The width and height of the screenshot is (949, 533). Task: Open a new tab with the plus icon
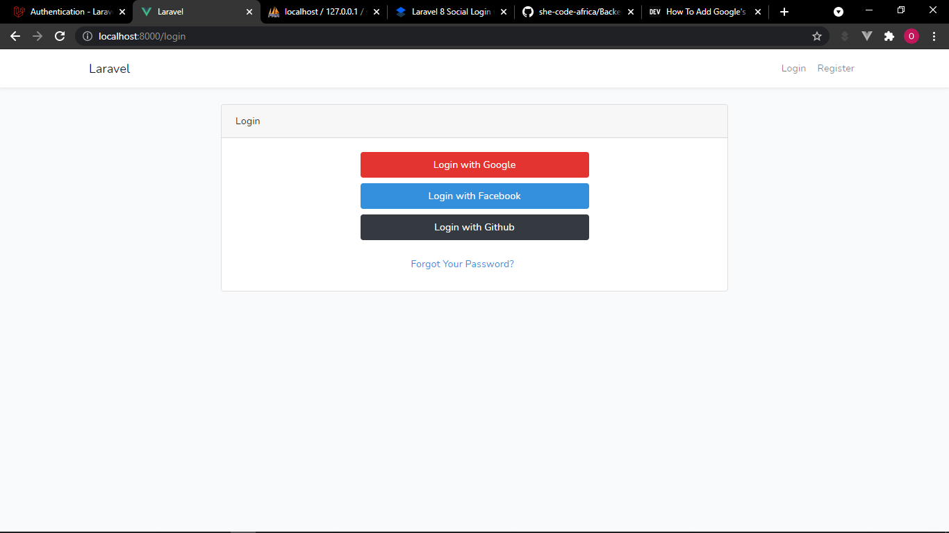tap(784, 12)
